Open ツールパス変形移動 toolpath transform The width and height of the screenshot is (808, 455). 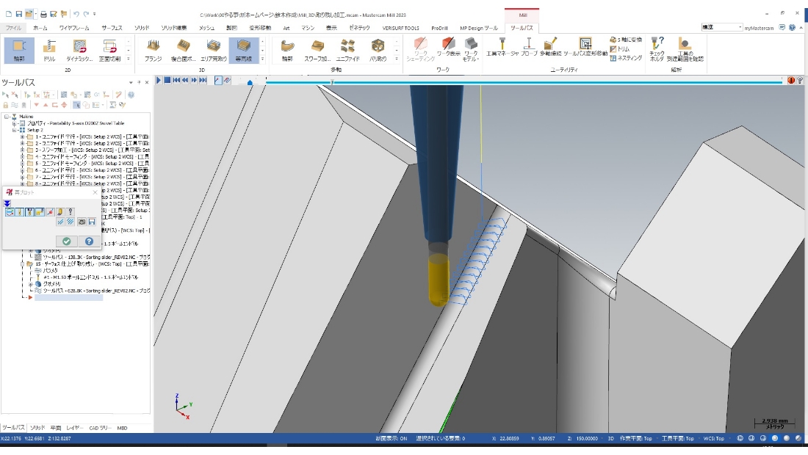point(585,46)
